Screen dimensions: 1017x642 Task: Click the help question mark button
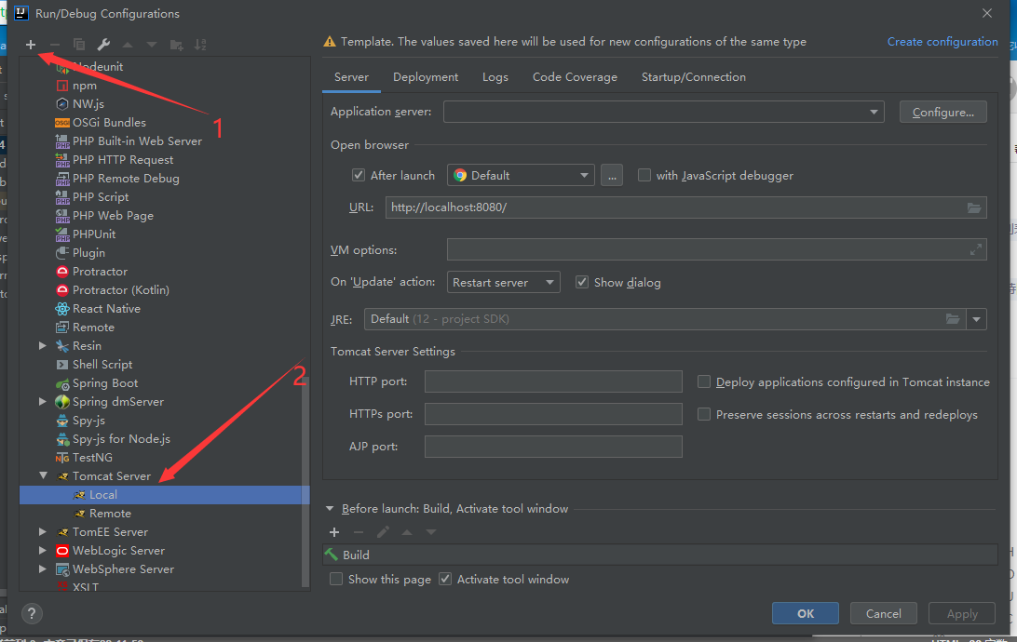[32, 613]
